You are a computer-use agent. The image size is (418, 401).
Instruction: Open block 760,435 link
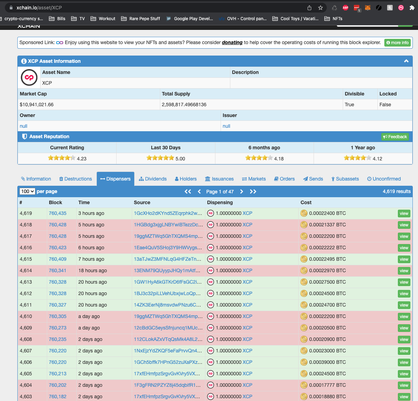tap(58, 213)
